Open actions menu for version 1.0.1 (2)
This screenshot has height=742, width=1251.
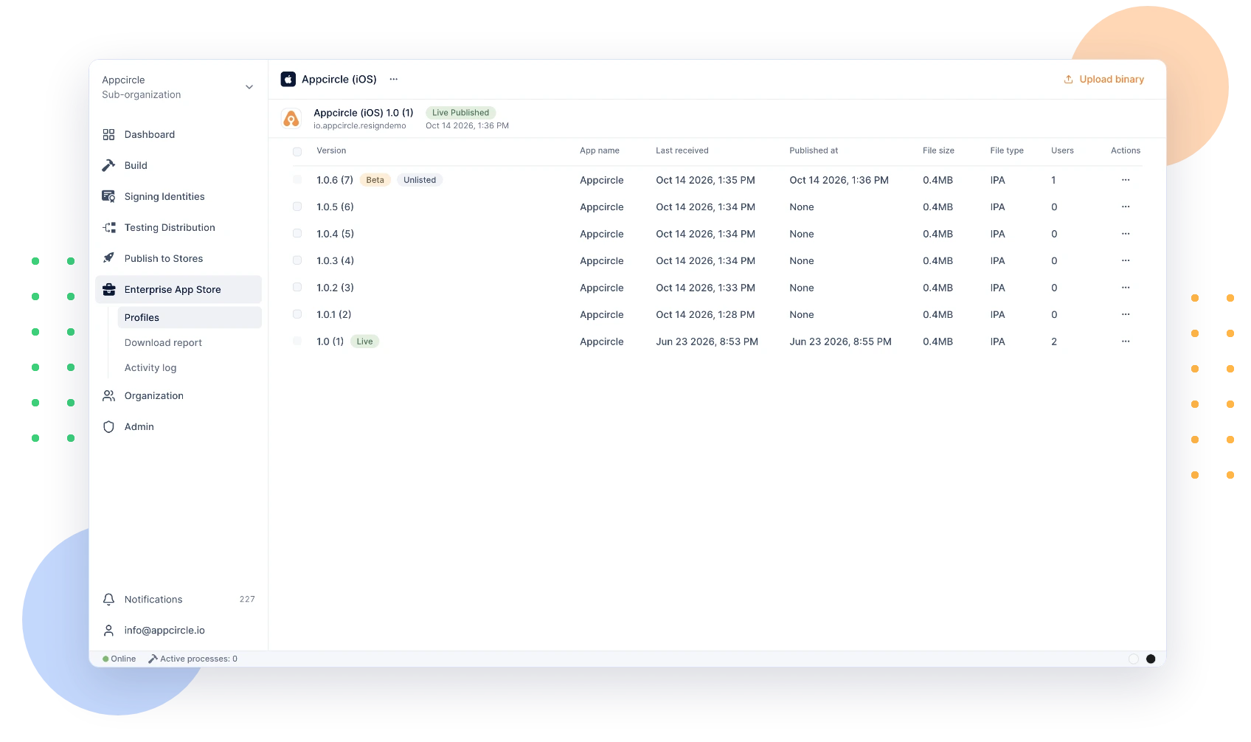(1126, 314)
